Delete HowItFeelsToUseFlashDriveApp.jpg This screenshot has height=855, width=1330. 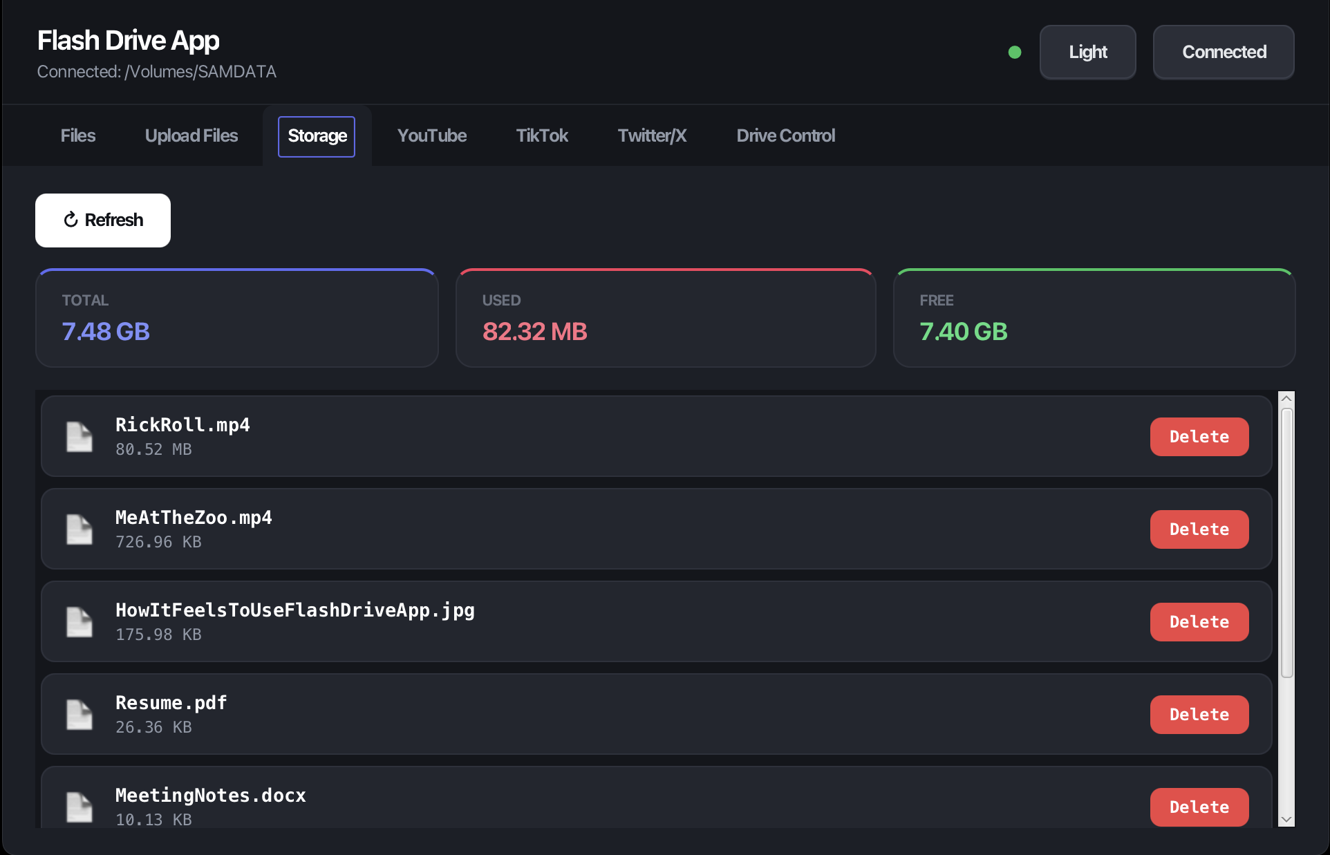[1199, 622]
